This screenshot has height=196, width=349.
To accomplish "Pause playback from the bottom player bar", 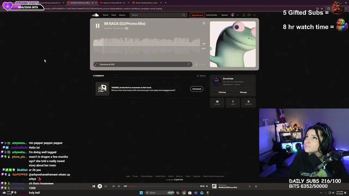I will click(100, 186).
